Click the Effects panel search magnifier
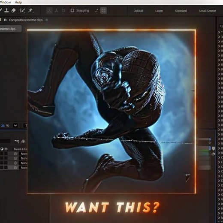The image size is (223, 223). click(221, 26)
